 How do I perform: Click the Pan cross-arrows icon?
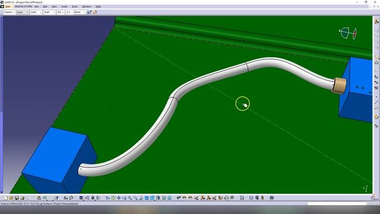coord(119,198)
